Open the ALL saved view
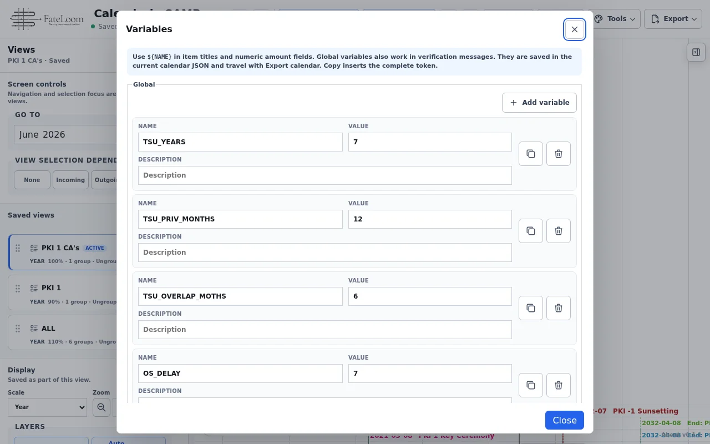This screenshot has width=710, height=444. tap(63, 332)
